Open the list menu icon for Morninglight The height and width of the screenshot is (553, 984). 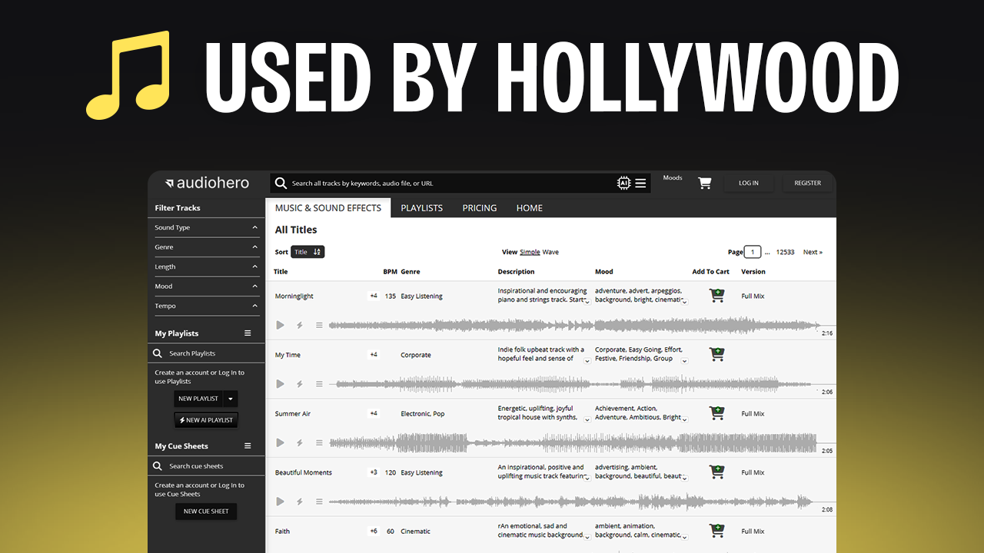coord(319,325)
